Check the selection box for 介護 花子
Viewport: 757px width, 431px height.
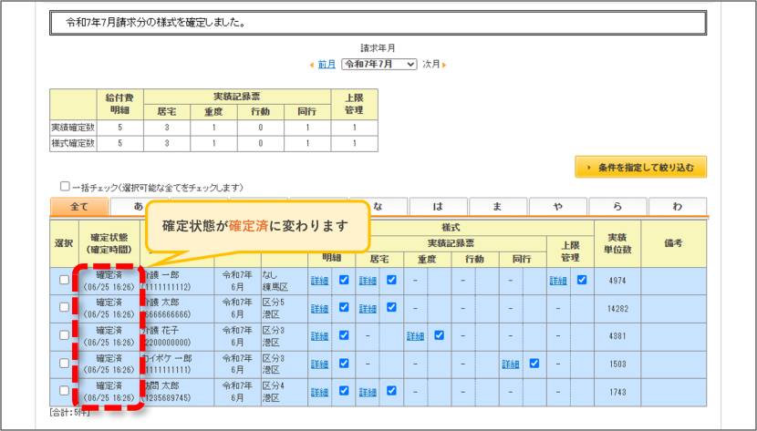pos(64,335)
